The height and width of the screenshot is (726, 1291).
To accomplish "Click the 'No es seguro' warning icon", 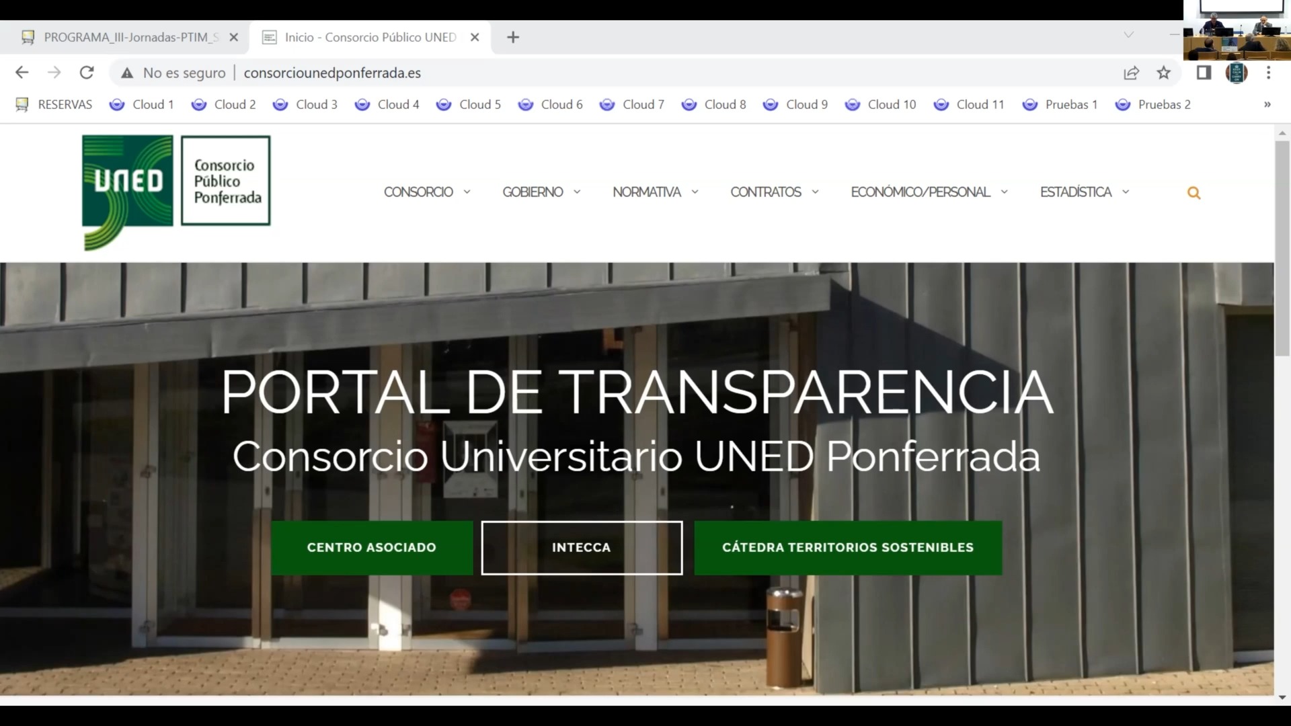I will tap(127, 73).
